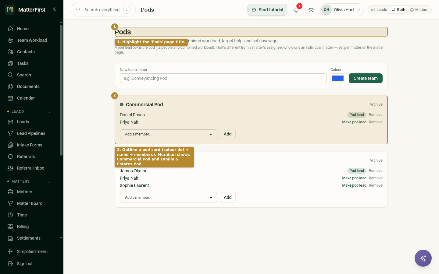The height and width of the screenshot is (274, 439).
Task: Open Add a member dropdown below Sophie Laurent
Action: pyautogui.click(x=169, y=198)
